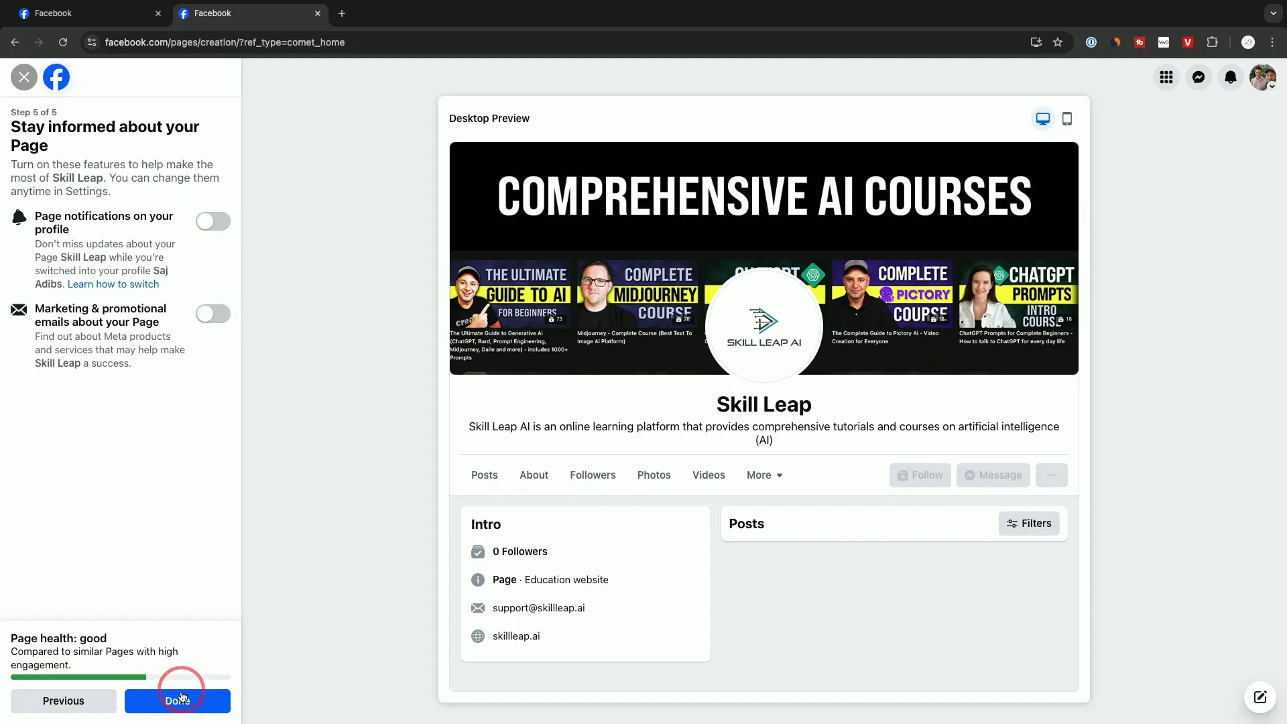This screenshot has width=1287, height=724.
Task: Enable Page notifications on your profile toggle
Action: (x=213, y=221)
